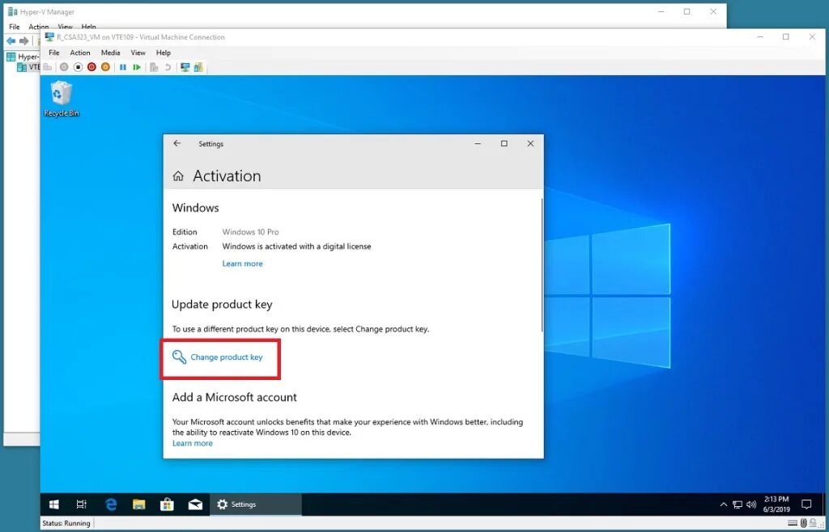
Task: Turn off the VM with the black square icon
Action: [78, 67]
